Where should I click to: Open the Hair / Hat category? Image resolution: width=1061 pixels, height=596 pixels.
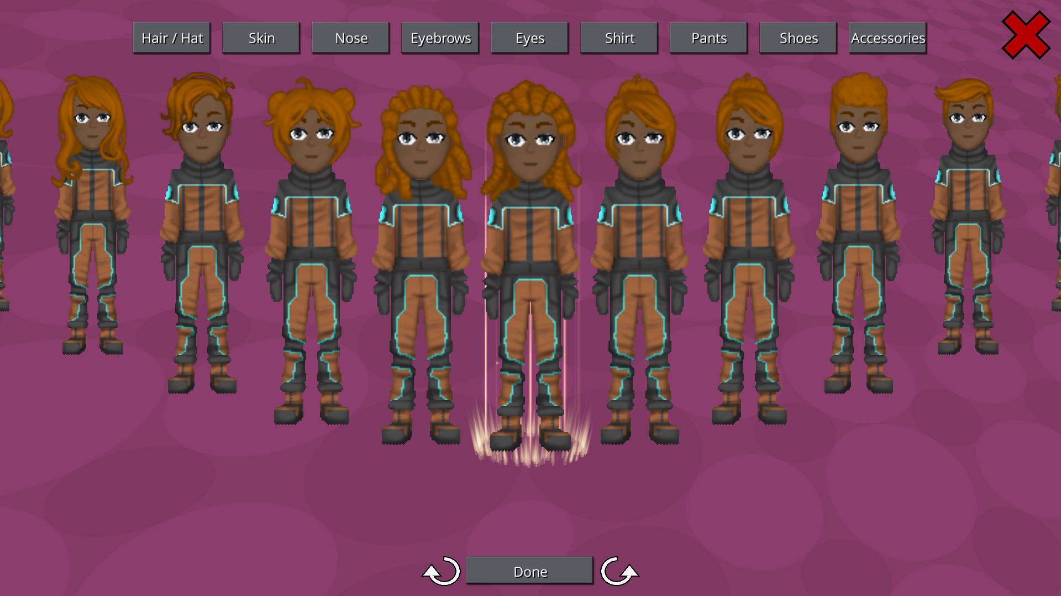171,38
